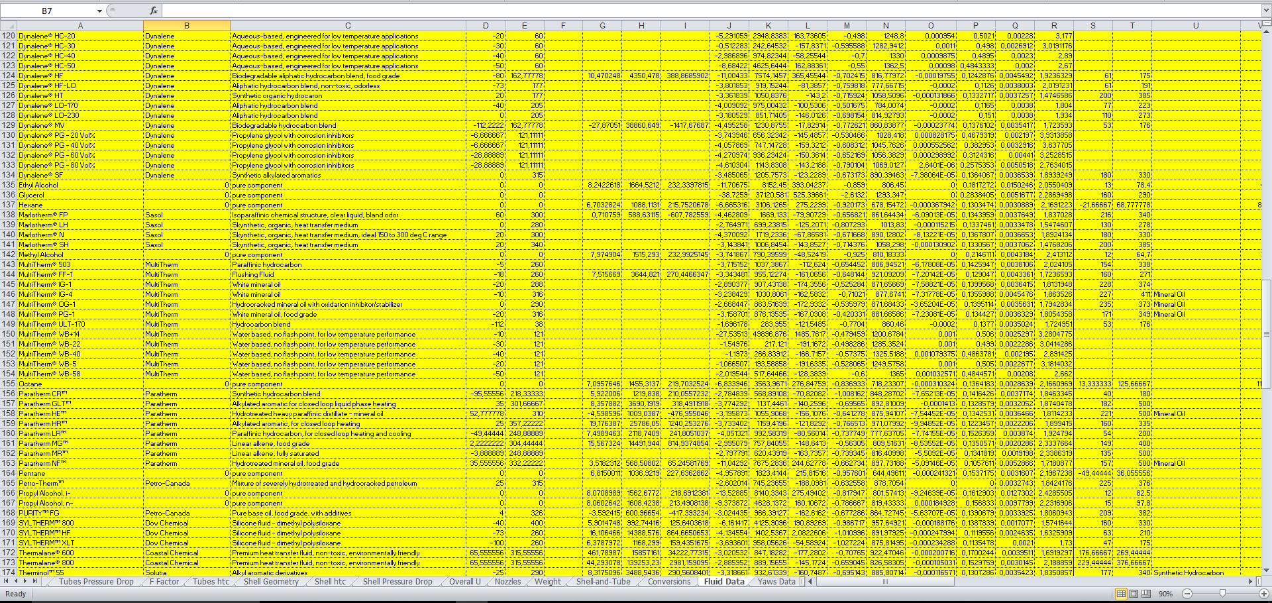Switch to the F Factor sheet

(164, 582)
